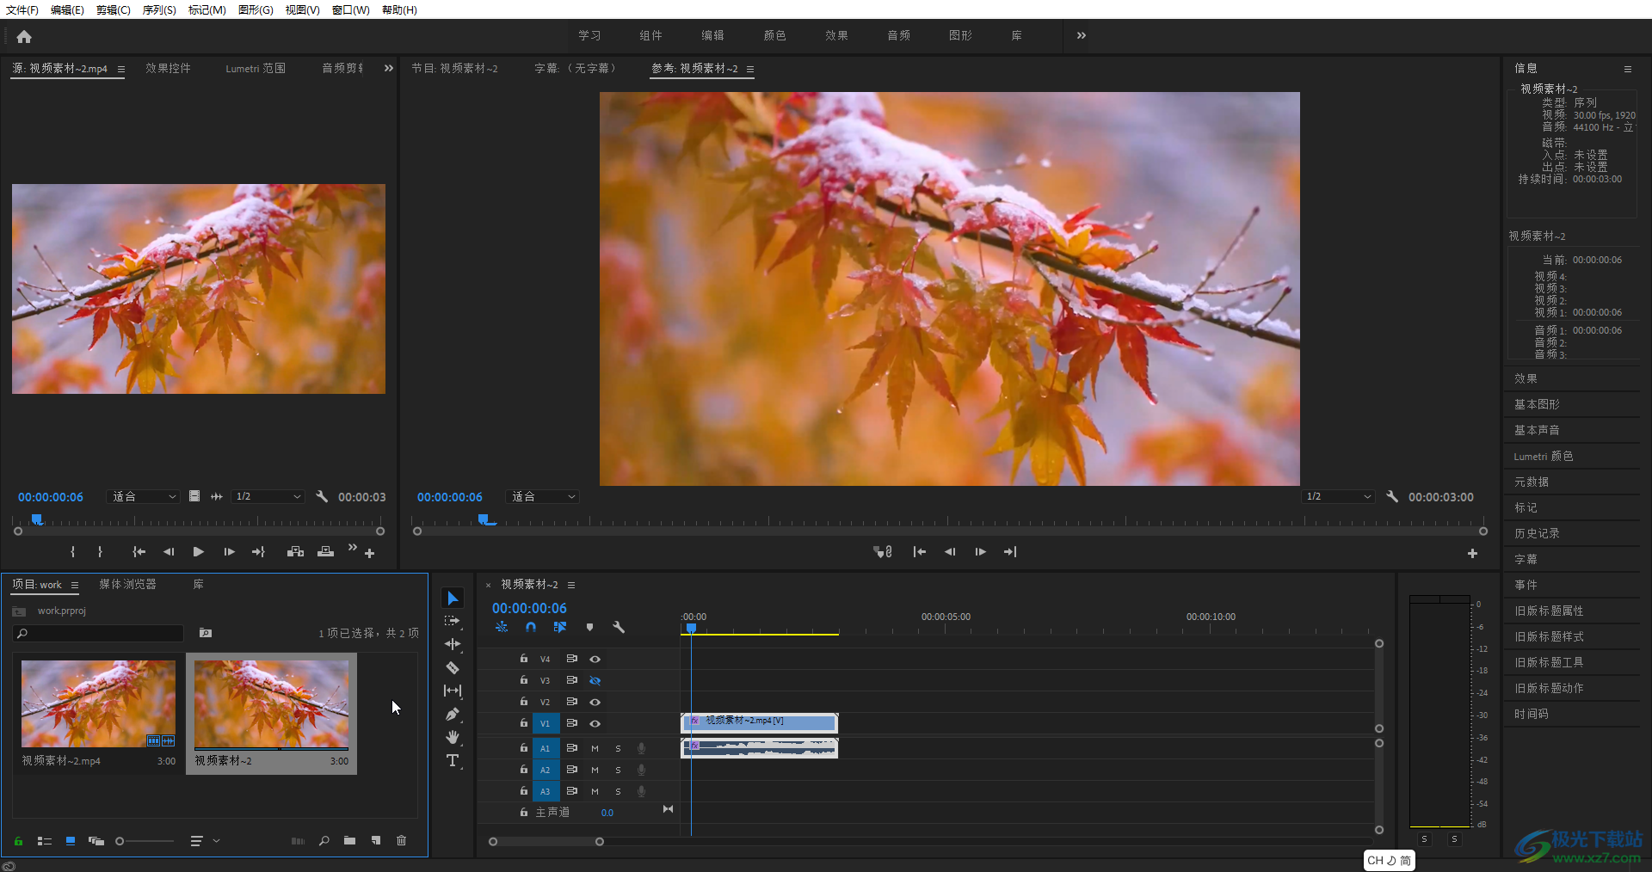
Task: Open program monitor zoom dropdown 适合
Action: (x=542, y=496)
